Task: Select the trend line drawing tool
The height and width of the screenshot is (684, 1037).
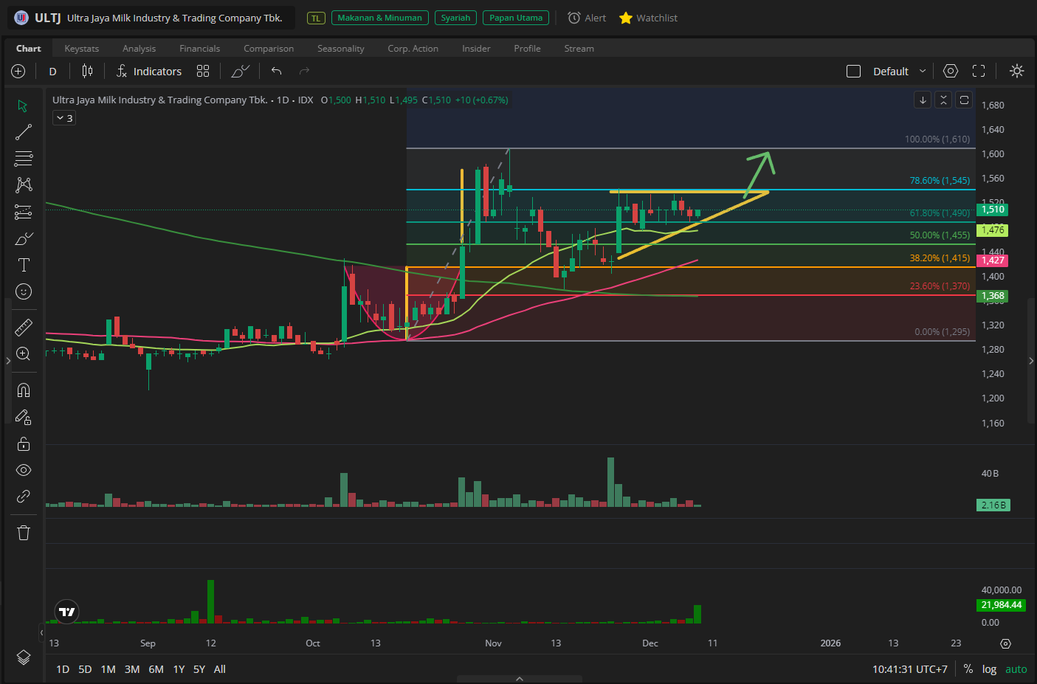Action: tap(24, 132)
